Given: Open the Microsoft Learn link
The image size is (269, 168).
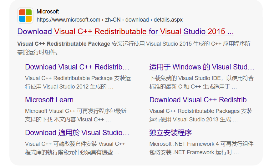Looking at the screenshot, I should tap(49, 100).
